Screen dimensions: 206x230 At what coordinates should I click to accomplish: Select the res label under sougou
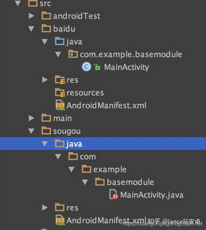(x=72, y=208)
